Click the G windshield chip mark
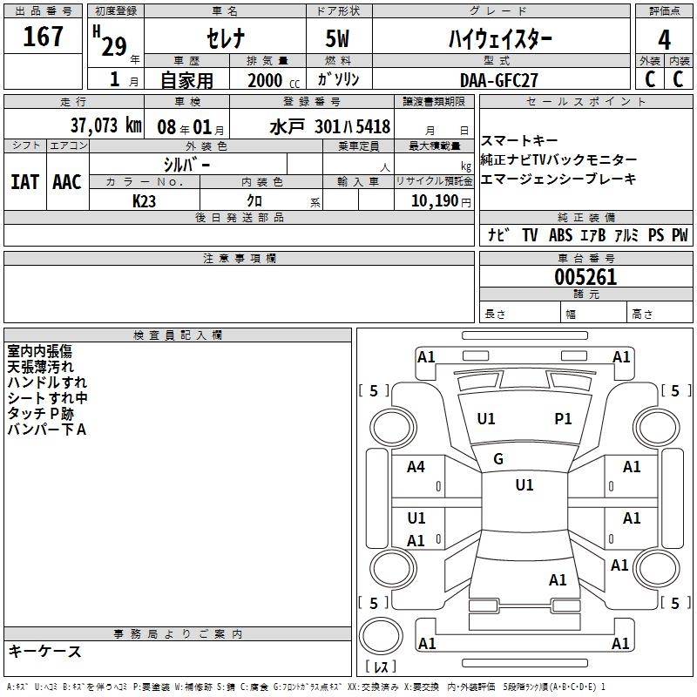The height and width of the screenshot is (697, 697). pos(498,459)
